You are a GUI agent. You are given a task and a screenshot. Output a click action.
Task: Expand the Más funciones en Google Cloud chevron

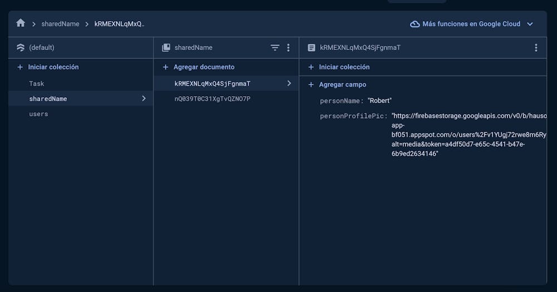[530, 24]
